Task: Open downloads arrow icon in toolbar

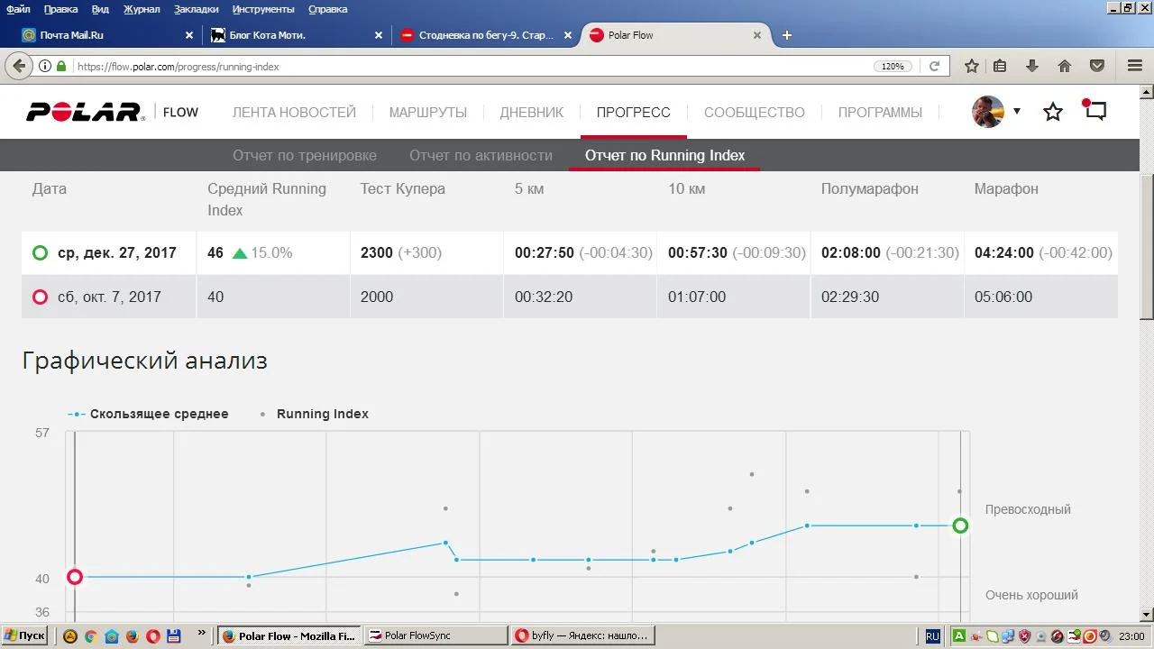Action: click(1032, 66)
